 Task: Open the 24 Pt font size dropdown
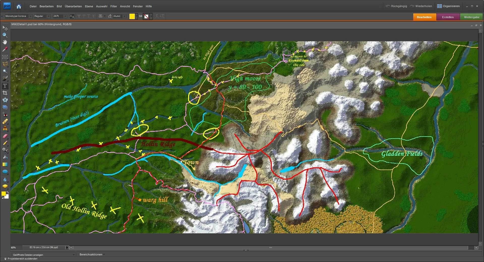click(x=65, y=16)
